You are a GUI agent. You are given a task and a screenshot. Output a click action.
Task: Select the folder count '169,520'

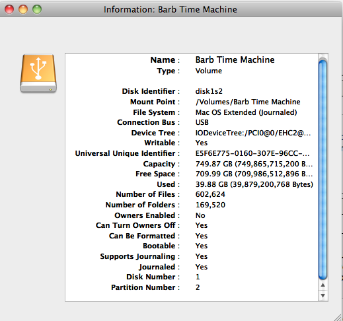coord(210,205)
